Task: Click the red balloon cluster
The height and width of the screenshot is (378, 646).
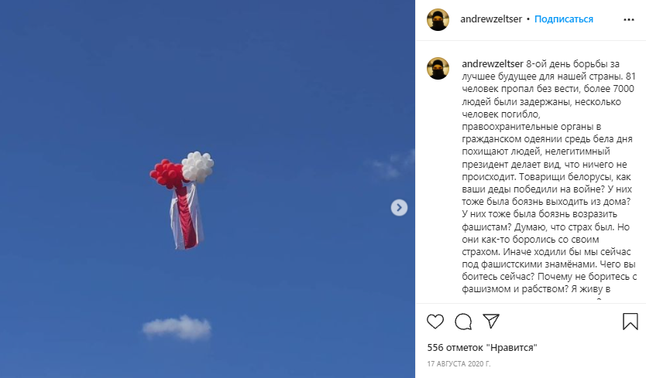Action: point(167,174)
